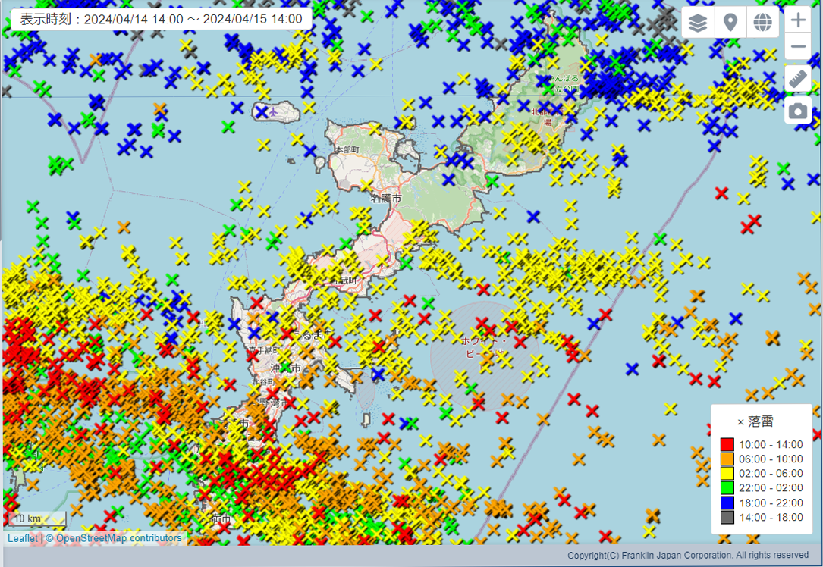Open the Leaflet link
Viewport: 823px width, 567px height.
(22, 538)
